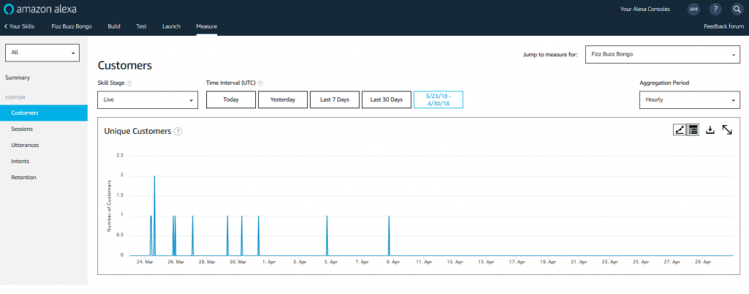Click the search magnifier icon
Viewport: 749px width, 294px height.
(737, 10)
